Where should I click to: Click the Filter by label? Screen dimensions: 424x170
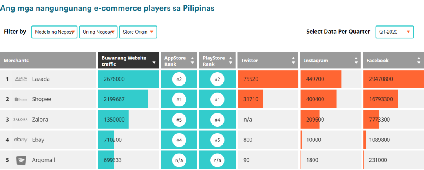pyautogui.click(x=15, y=32)
